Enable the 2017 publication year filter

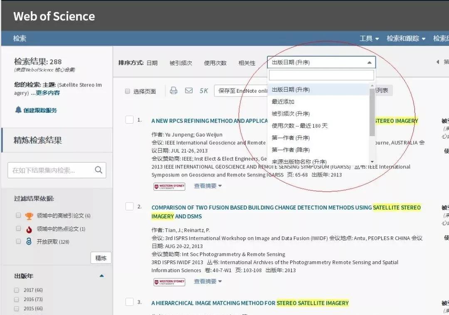[x=16, y=290]
